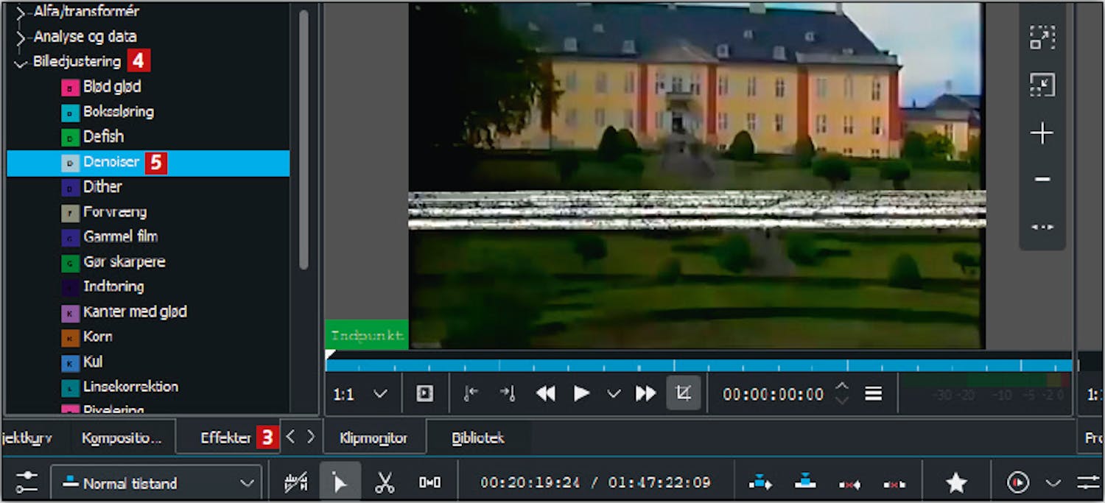Click the rewind button in monitor
Viewport: 1105px width, 503px height.
pos(545,394)
